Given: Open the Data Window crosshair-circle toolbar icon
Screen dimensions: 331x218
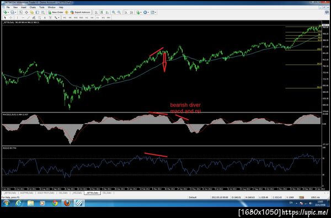Looking at the screenshot, I should [26, 12].
